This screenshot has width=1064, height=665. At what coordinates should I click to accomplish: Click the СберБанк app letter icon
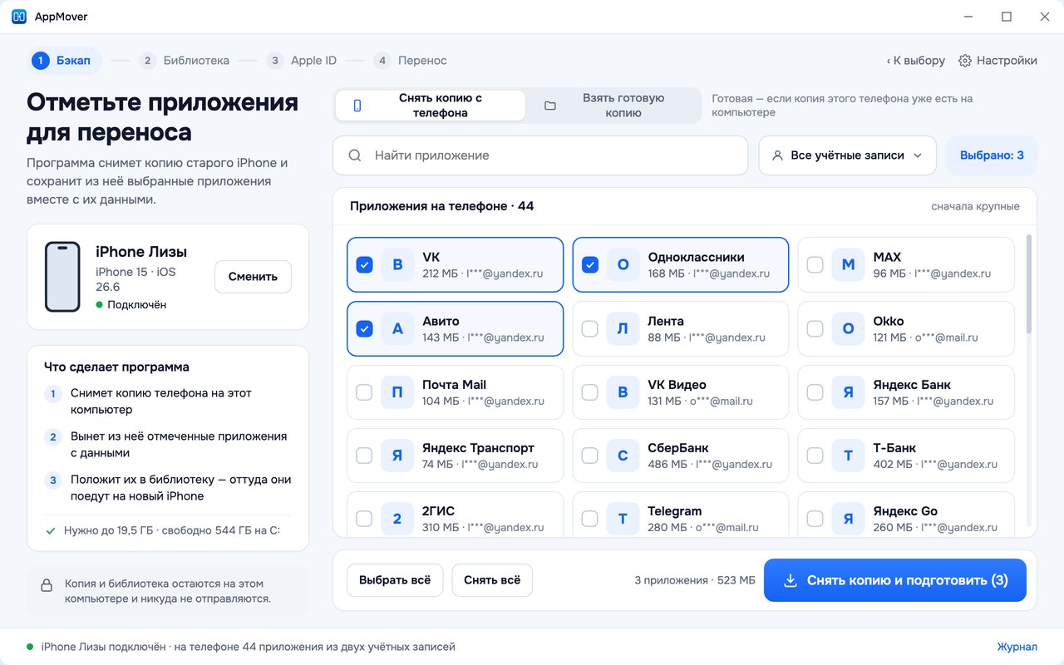click(x=623, y=456)
